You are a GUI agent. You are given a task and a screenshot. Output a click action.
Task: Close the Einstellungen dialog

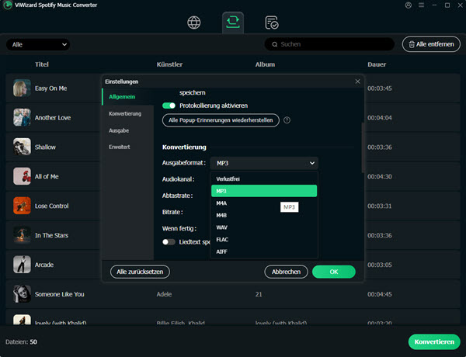point(357,81)
